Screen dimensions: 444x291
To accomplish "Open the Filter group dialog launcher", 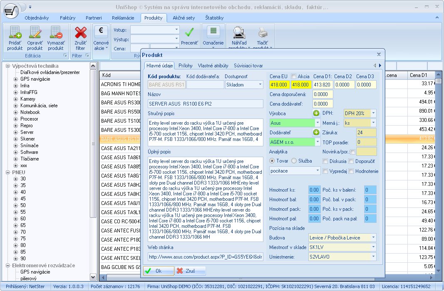I will coord(87,55).
